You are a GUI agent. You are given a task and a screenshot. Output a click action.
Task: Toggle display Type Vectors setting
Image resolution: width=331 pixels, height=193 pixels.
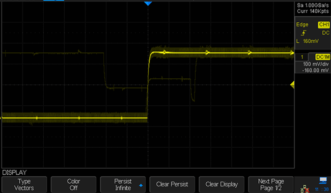point(24,184)
